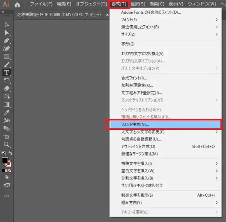This screenshot has height=222, width=226.
Task: Choose 最適なマージン揃え(M) item
Action: click(166, 154)
